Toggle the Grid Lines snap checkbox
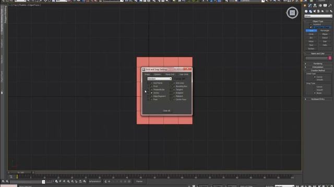This screenshot has width=334, height=187. click(x=174, y=83)
